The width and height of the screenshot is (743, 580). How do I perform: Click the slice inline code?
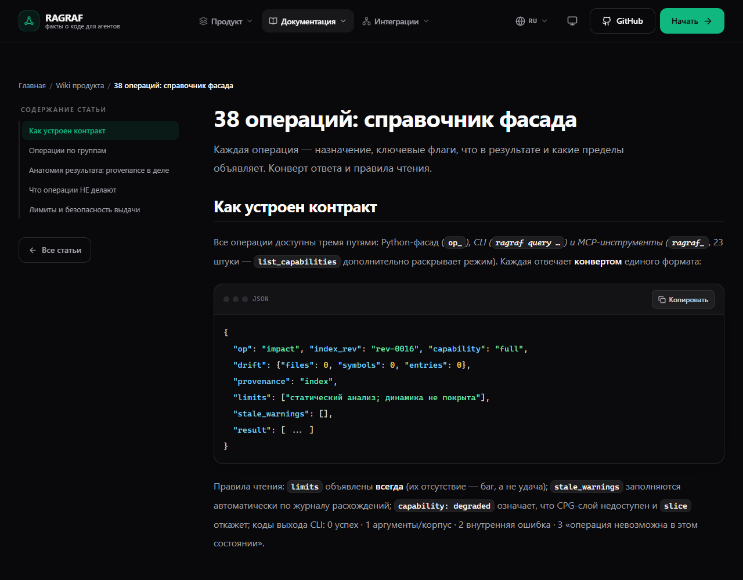676,506
